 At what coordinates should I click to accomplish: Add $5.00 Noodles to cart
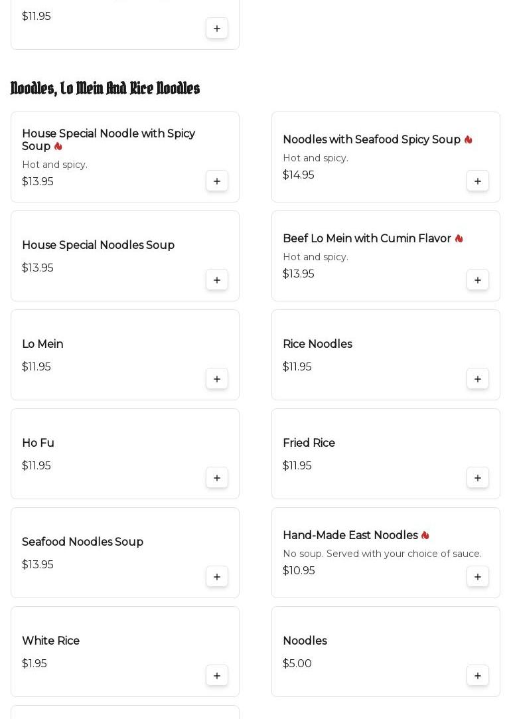click(478, 676)
